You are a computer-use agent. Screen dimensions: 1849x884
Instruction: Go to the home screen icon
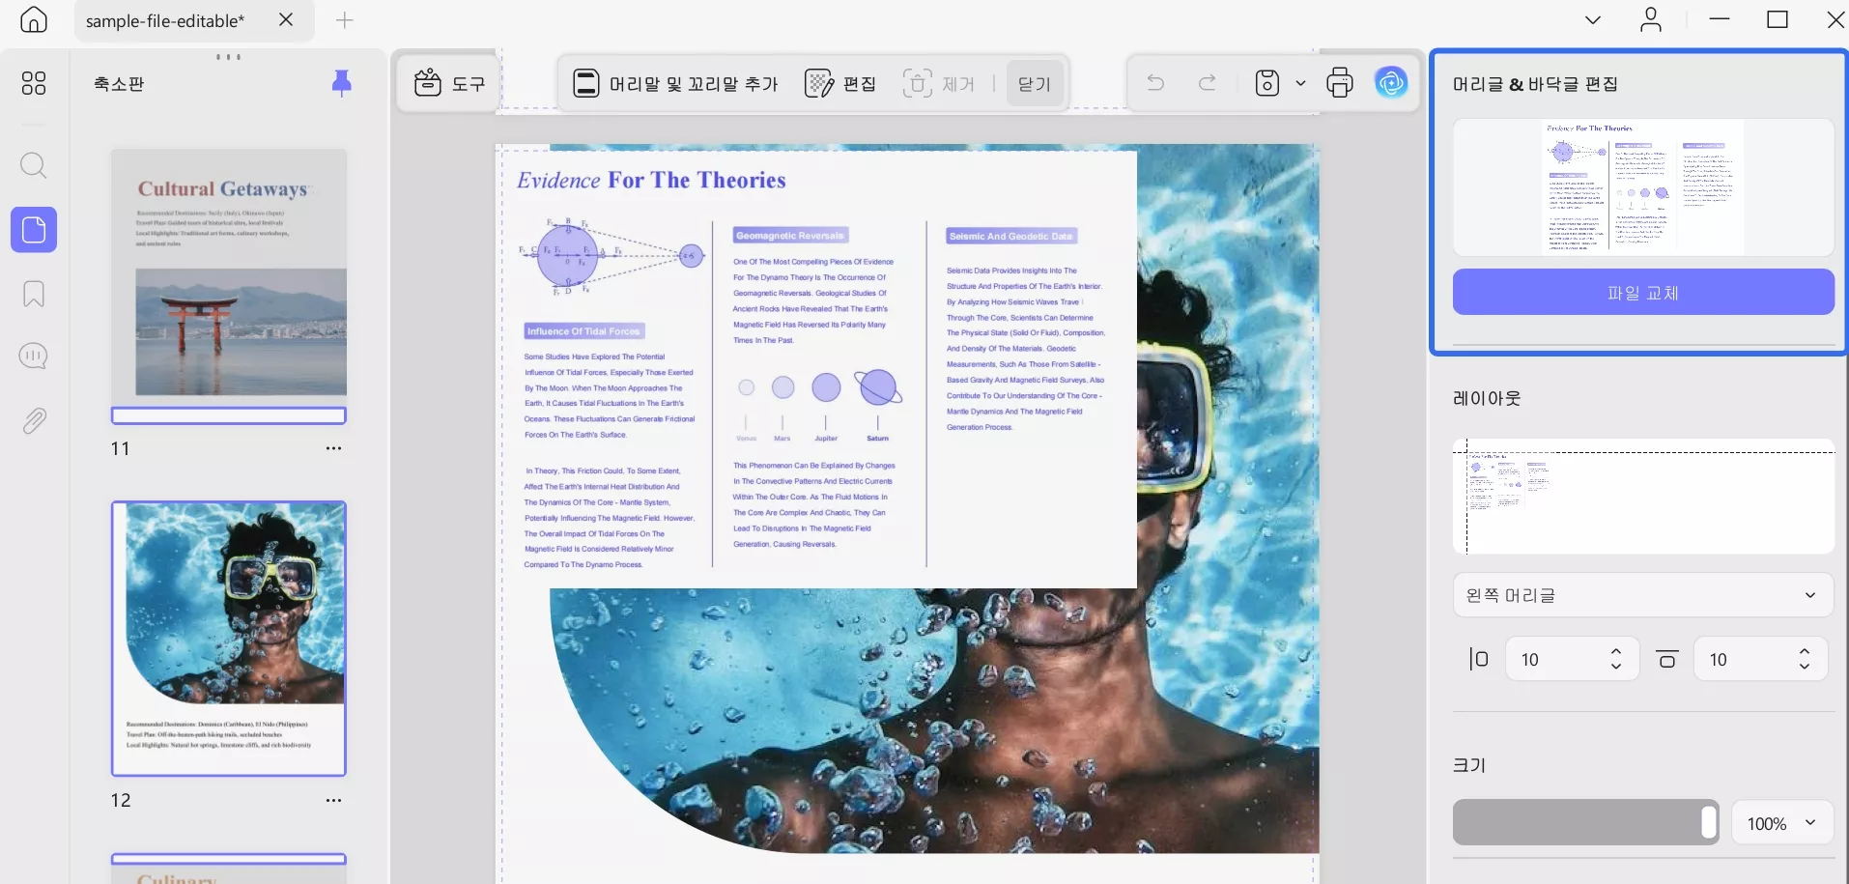point(34,19)
